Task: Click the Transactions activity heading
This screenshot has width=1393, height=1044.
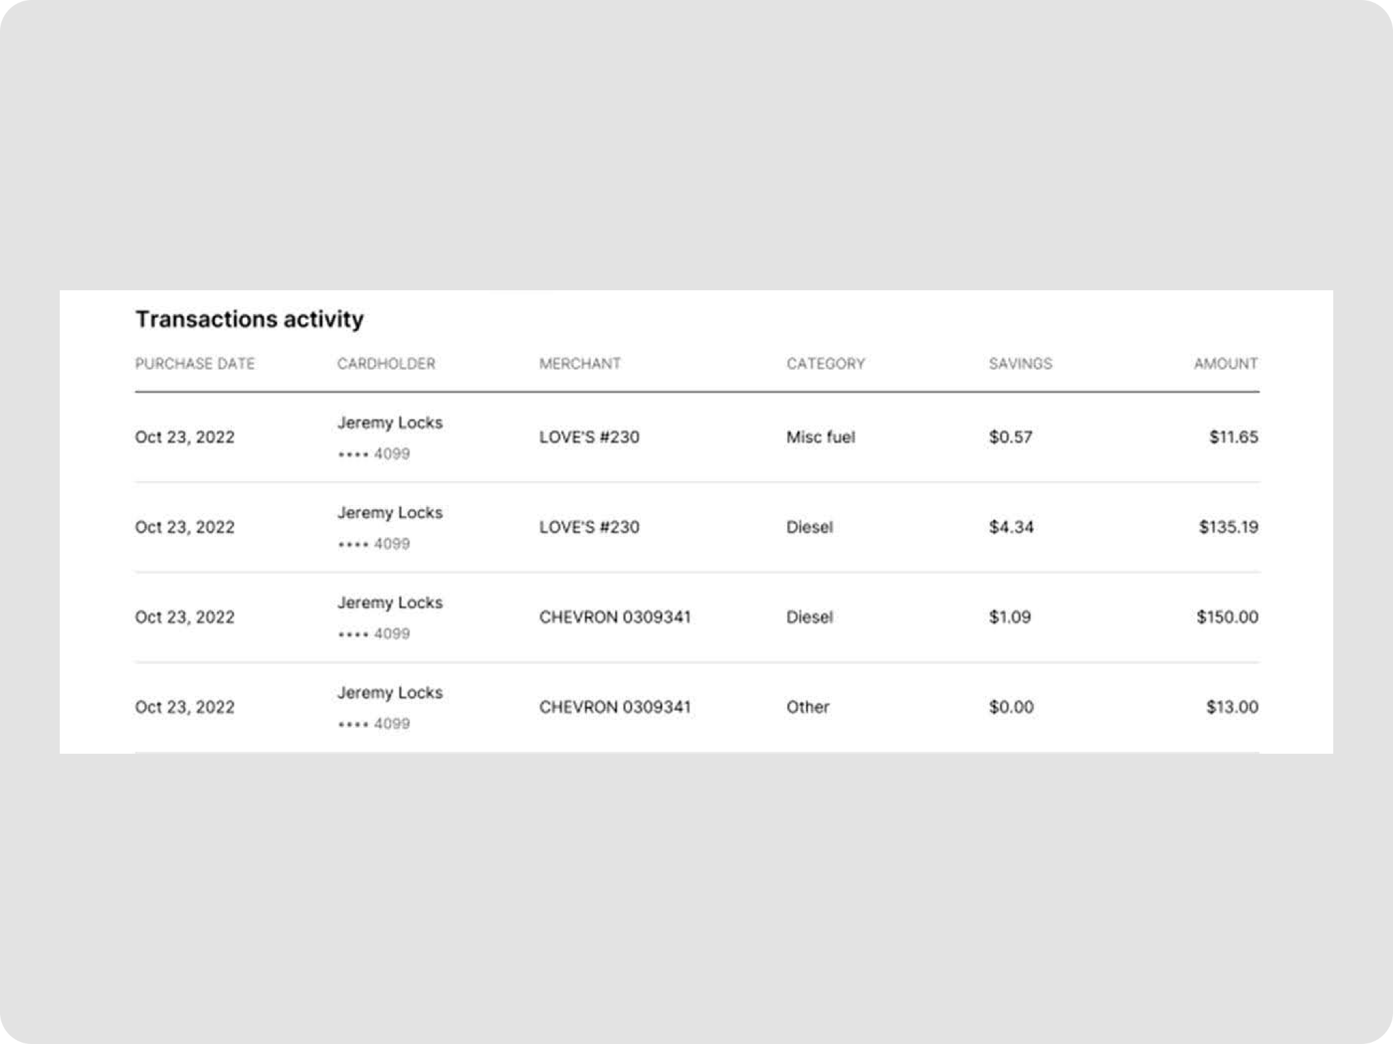Action: [249, 319]
